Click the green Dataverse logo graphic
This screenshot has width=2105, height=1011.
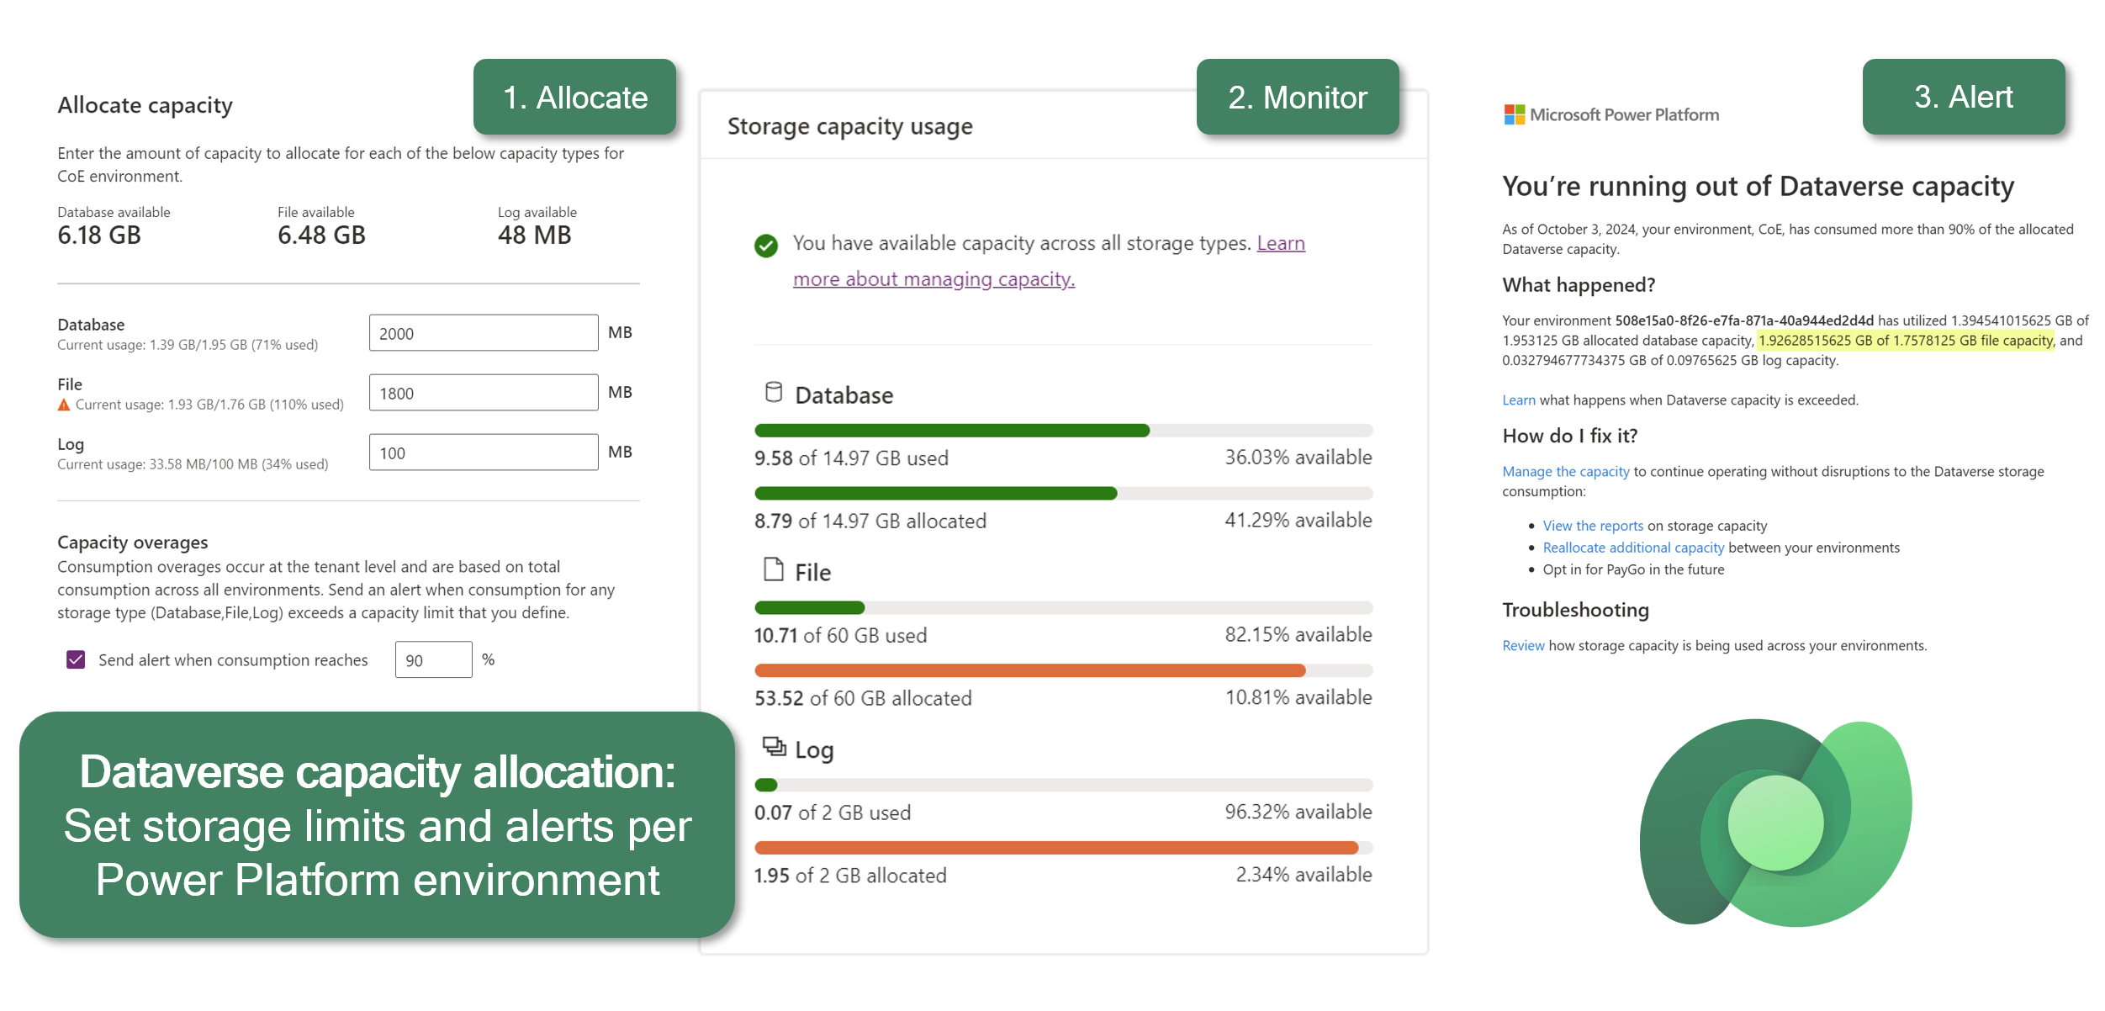pyautogui.click(x=1774, y=823)
